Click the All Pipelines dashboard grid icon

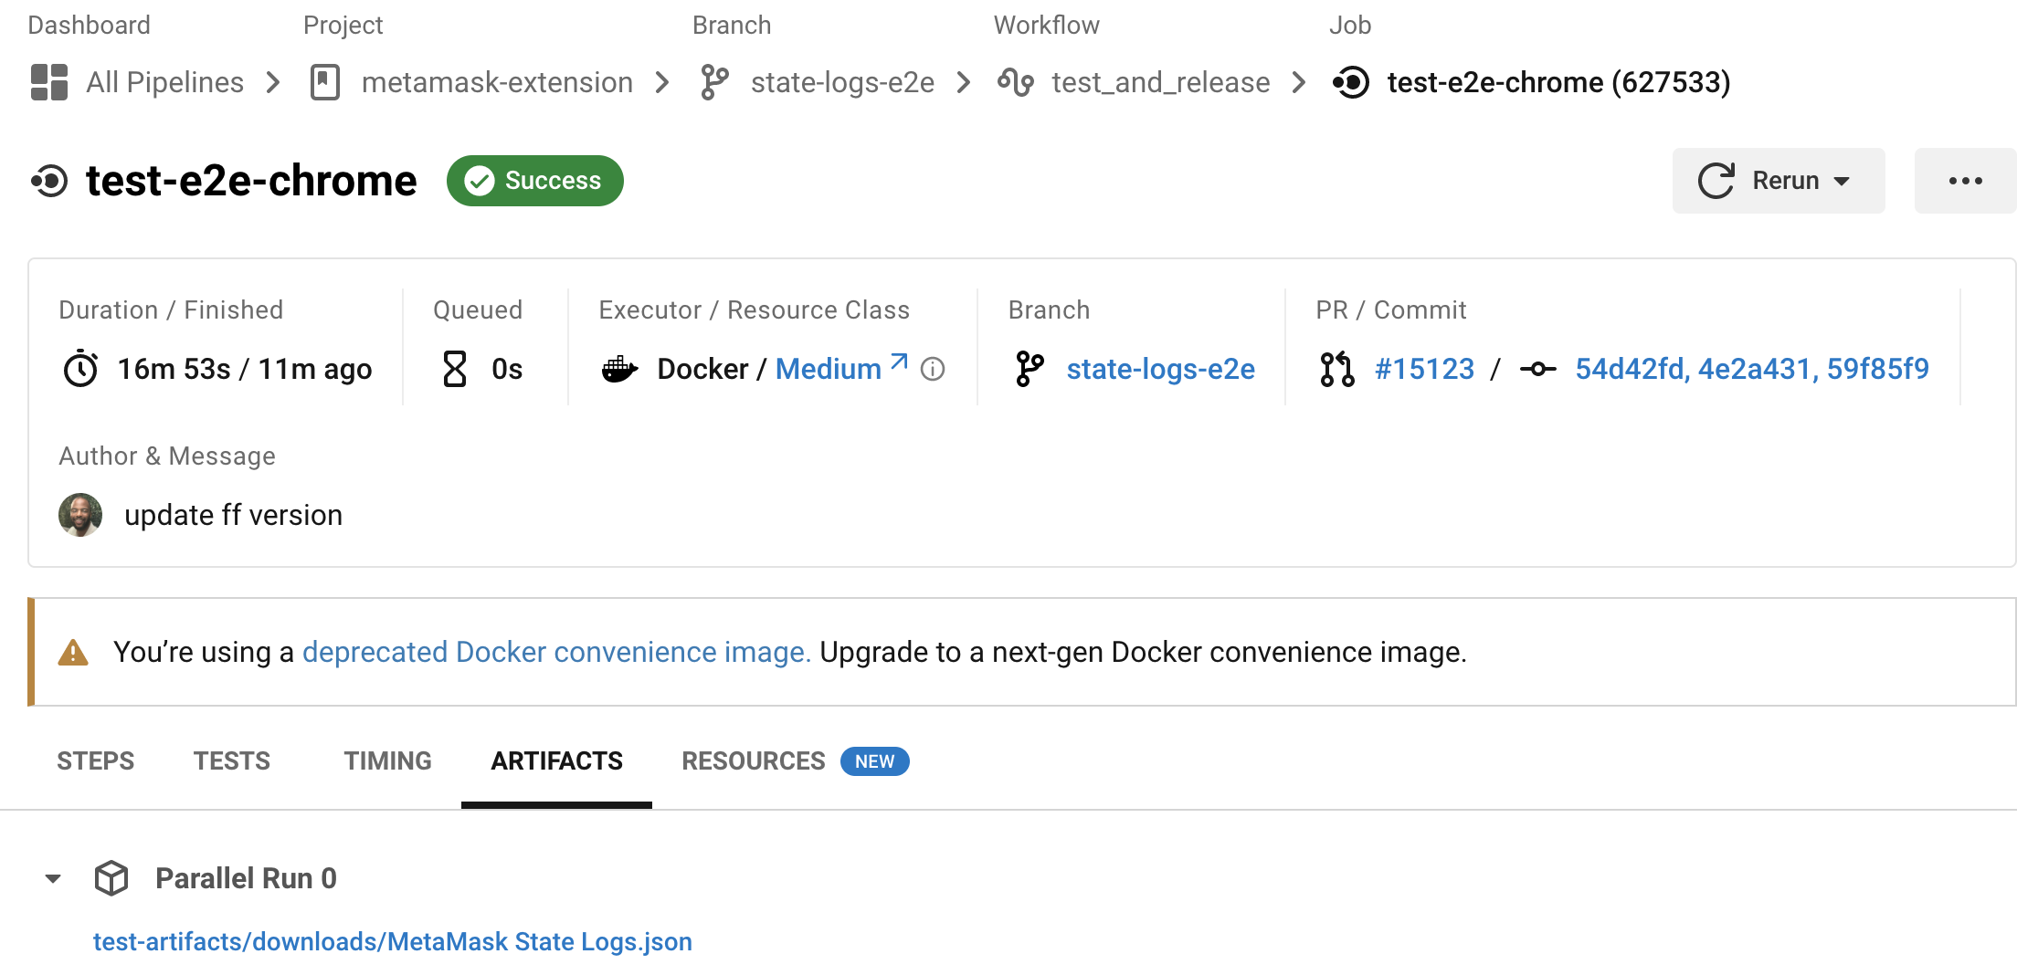click(x=49, y=82)
